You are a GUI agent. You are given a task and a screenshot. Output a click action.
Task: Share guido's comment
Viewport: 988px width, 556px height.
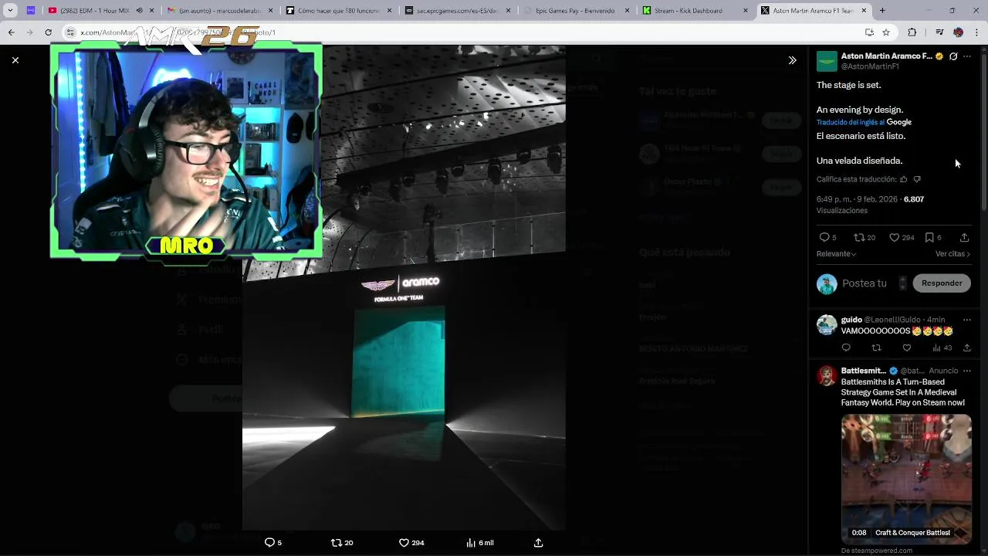966,348
